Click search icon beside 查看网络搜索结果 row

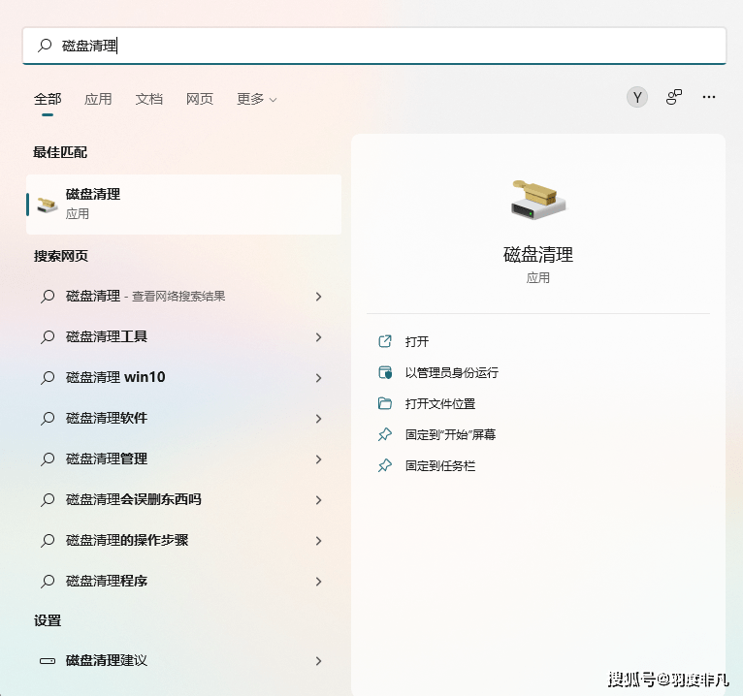click(x=48, y=297)
